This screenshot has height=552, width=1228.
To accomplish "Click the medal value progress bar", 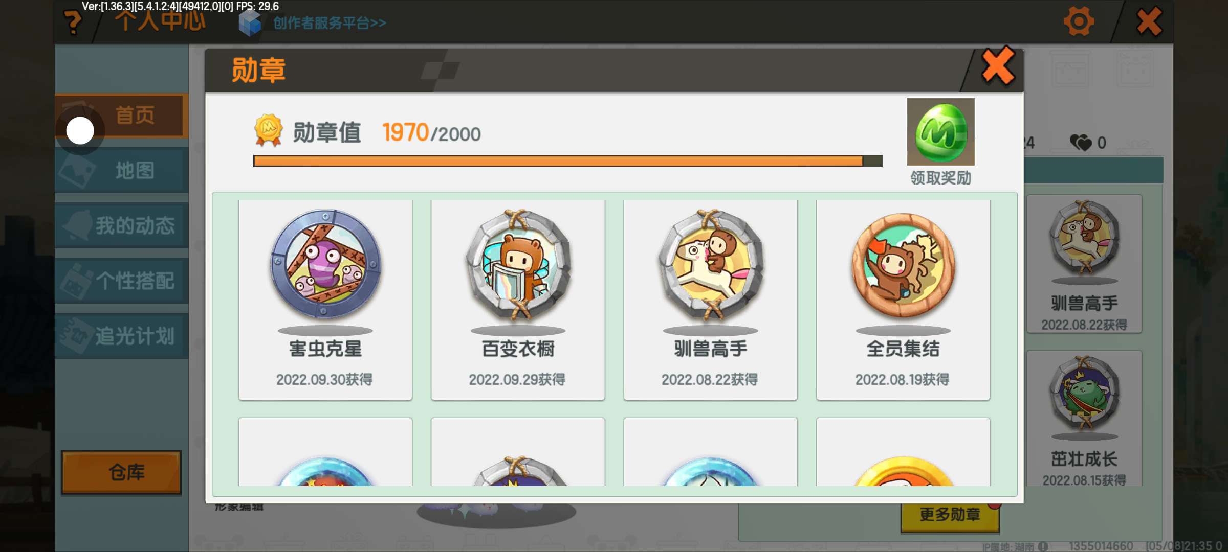I will point(567,161).
